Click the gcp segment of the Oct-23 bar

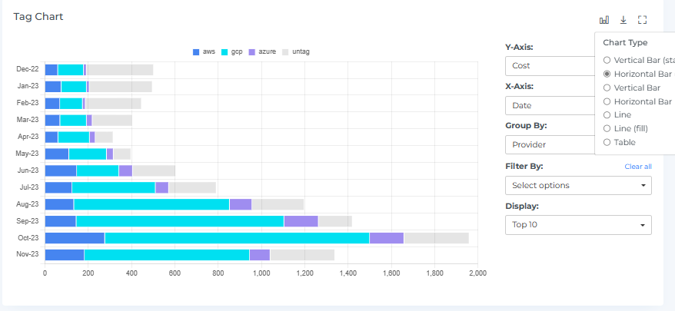(x=237, y=238)
